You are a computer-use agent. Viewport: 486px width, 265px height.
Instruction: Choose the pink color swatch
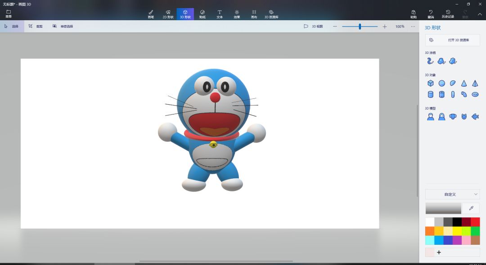[x=466, y=240]
